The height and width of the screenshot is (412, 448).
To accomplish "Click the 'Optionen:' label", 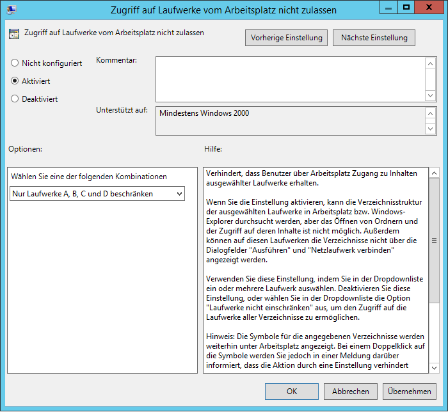I will click(25, 149).
